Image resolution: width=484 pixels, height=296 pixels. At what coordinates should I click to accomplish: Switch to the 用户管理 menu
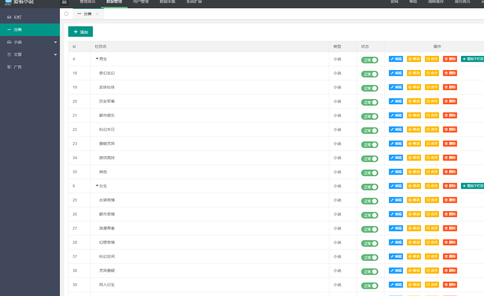point(141,2)
